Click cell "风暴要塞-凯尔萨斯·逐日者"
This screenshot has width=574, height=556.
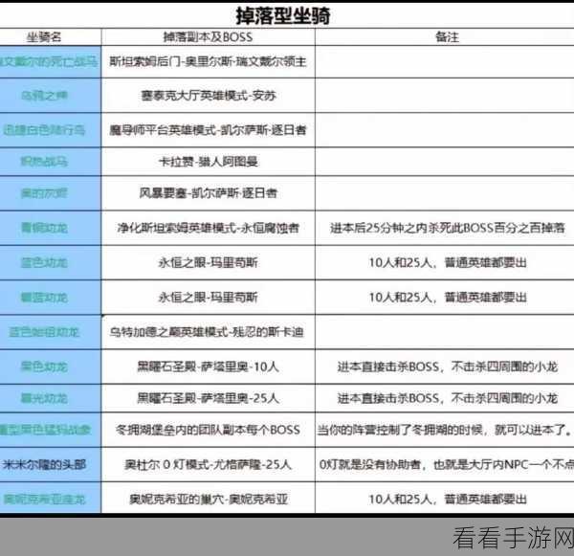click(x=209, y=193)
